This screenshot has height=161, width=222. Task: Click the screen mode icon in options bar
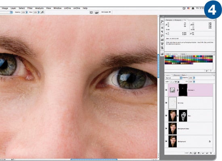coord(91,12)
